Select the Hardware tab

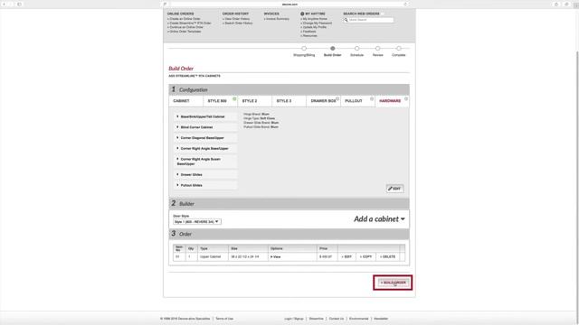(392, 101)
